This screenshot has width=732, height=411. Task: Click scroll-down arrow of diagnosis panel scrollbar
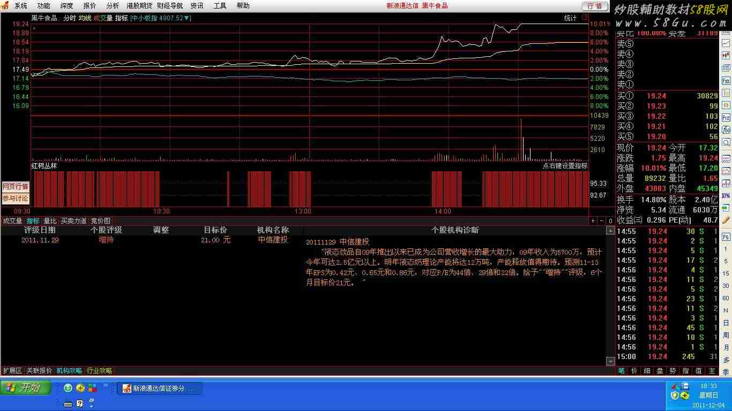click(x=610, y=361)
